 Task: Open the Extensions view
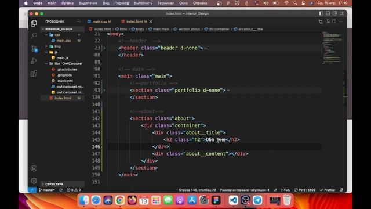pos(34,74)
